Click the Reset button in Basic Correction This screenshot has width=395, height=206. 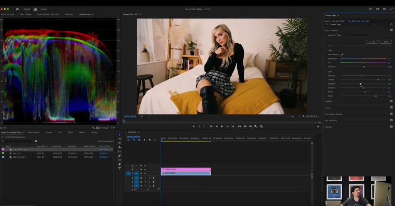386,42
